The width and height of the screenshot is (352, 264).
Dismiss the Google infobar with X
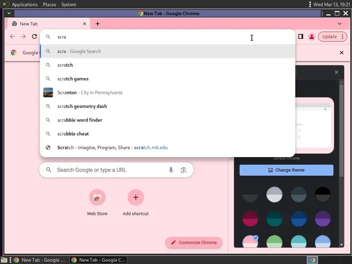pyautogui.click(x=341, y=53)
